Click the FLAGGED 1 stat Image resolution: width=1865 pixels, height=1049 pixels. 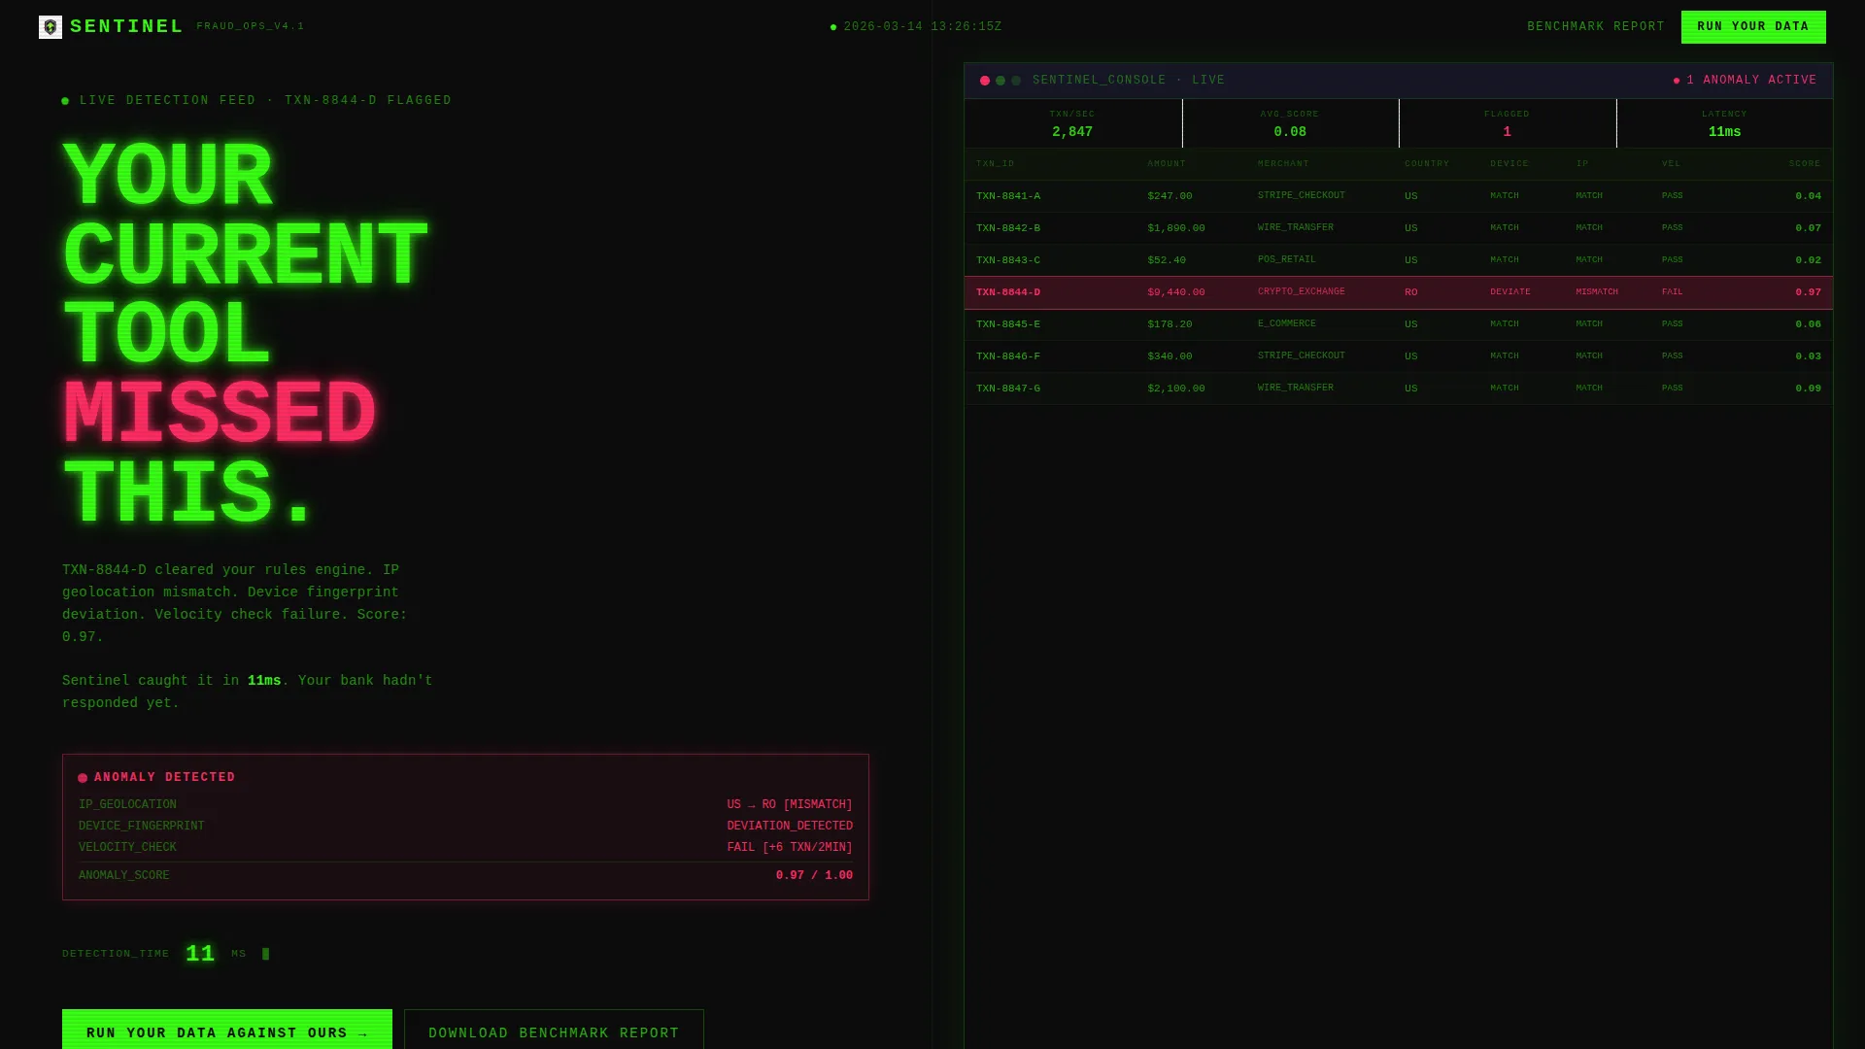1507,123
